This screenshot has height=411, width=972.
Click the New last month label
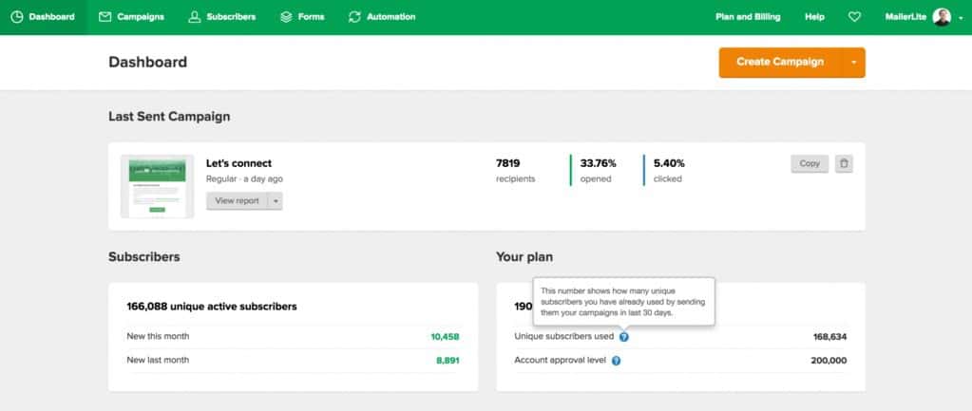(x=158, y=360)
